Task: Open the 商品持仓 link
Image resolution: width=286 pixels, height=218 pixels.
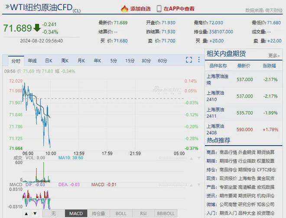Action: coord(228,170)
